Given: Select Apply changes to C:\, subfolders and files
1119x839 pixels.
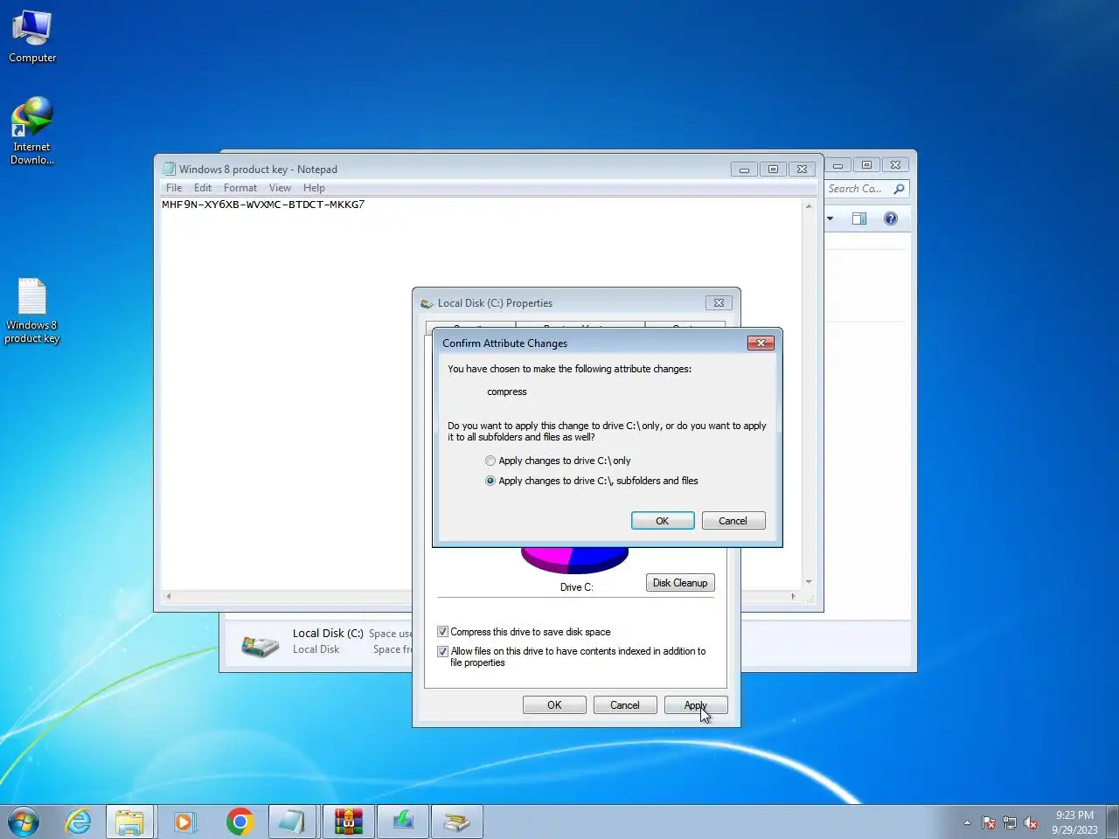Looking at the screenshot, I should 592,481.
